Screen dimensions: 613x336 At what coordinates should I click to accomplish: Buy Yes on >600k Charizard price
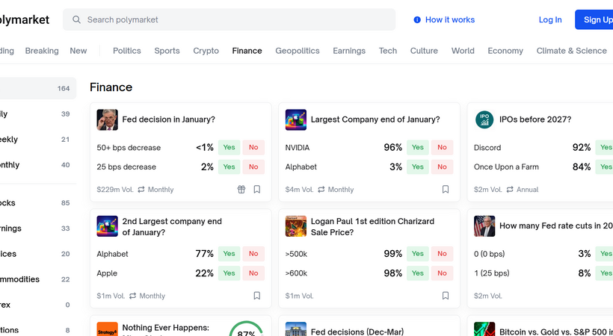(x=418, y=273)
